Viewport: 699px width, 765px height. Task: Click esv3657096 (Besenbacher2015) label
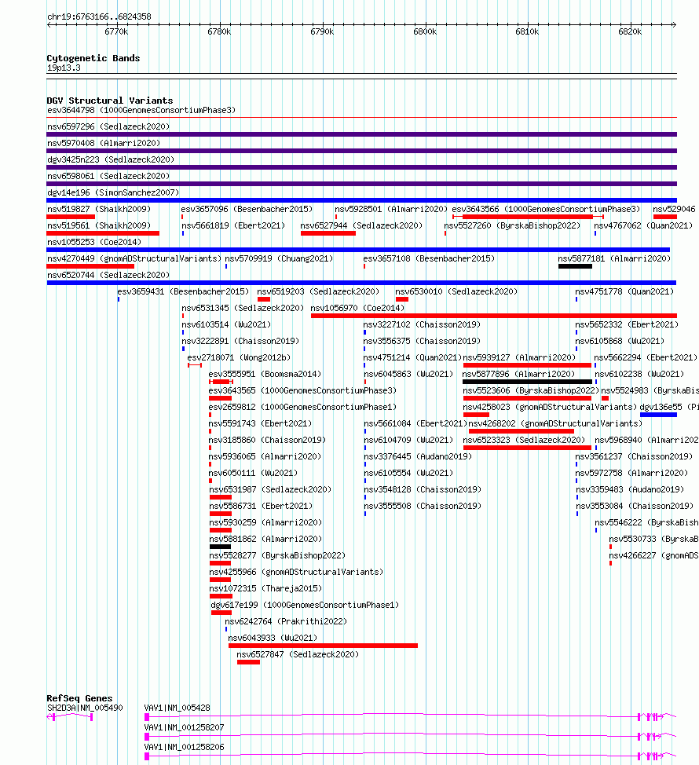[x=247, y=209]
